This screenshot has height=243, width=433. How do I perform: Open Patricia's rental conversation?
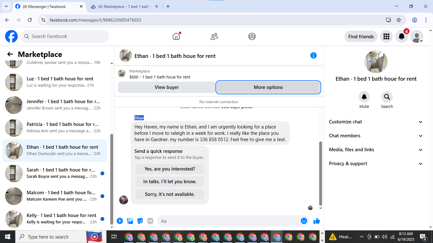55,128
